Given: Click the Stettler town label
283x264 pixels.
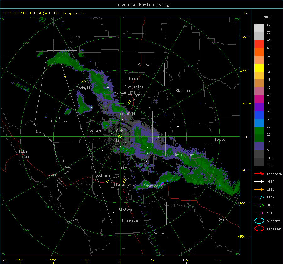Looking at the screenshot, I should [x=183, y=91].
